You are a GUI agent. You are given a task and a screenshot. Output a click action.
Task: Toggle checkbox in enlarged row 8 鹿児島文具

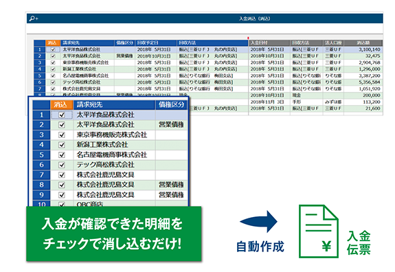[x=62, y=185]
